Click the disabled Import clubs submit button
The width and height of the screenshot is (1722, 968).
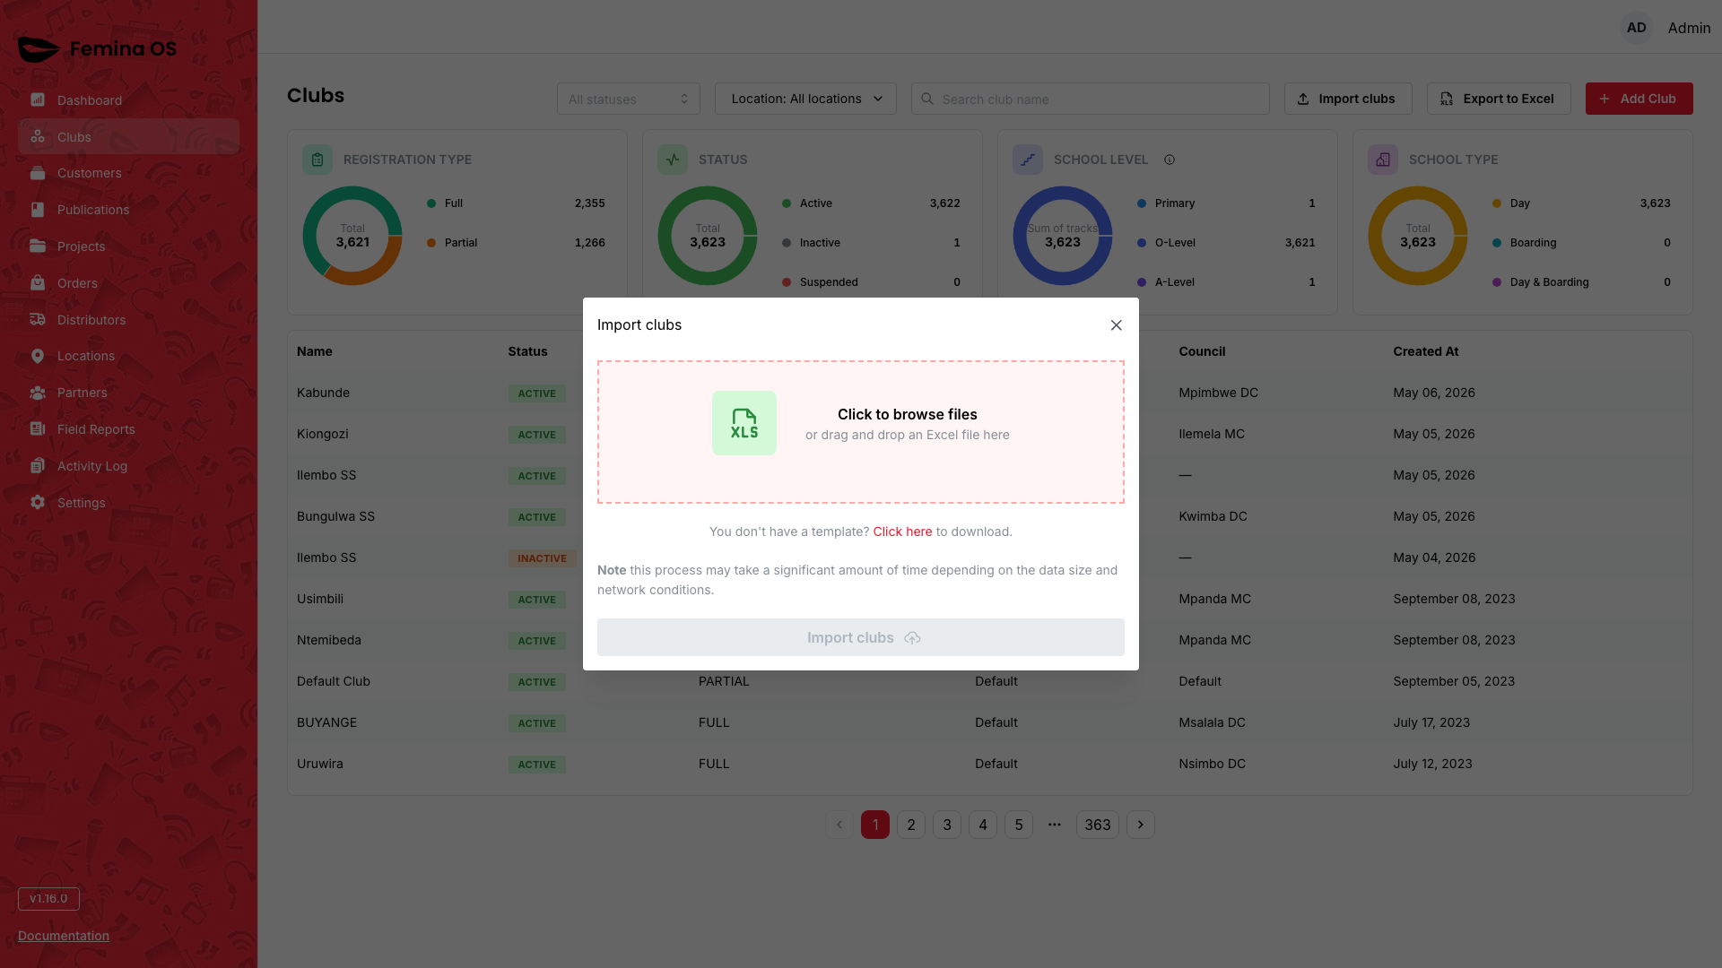tap(860, 637)
